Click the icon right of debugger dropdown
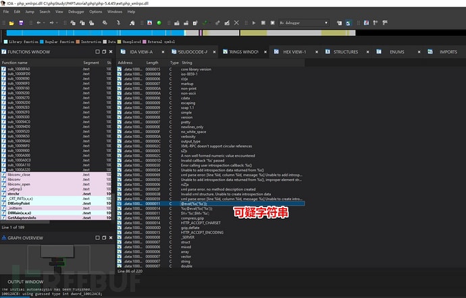This screenshot has height=298, width=466. [x=339, y=23]
